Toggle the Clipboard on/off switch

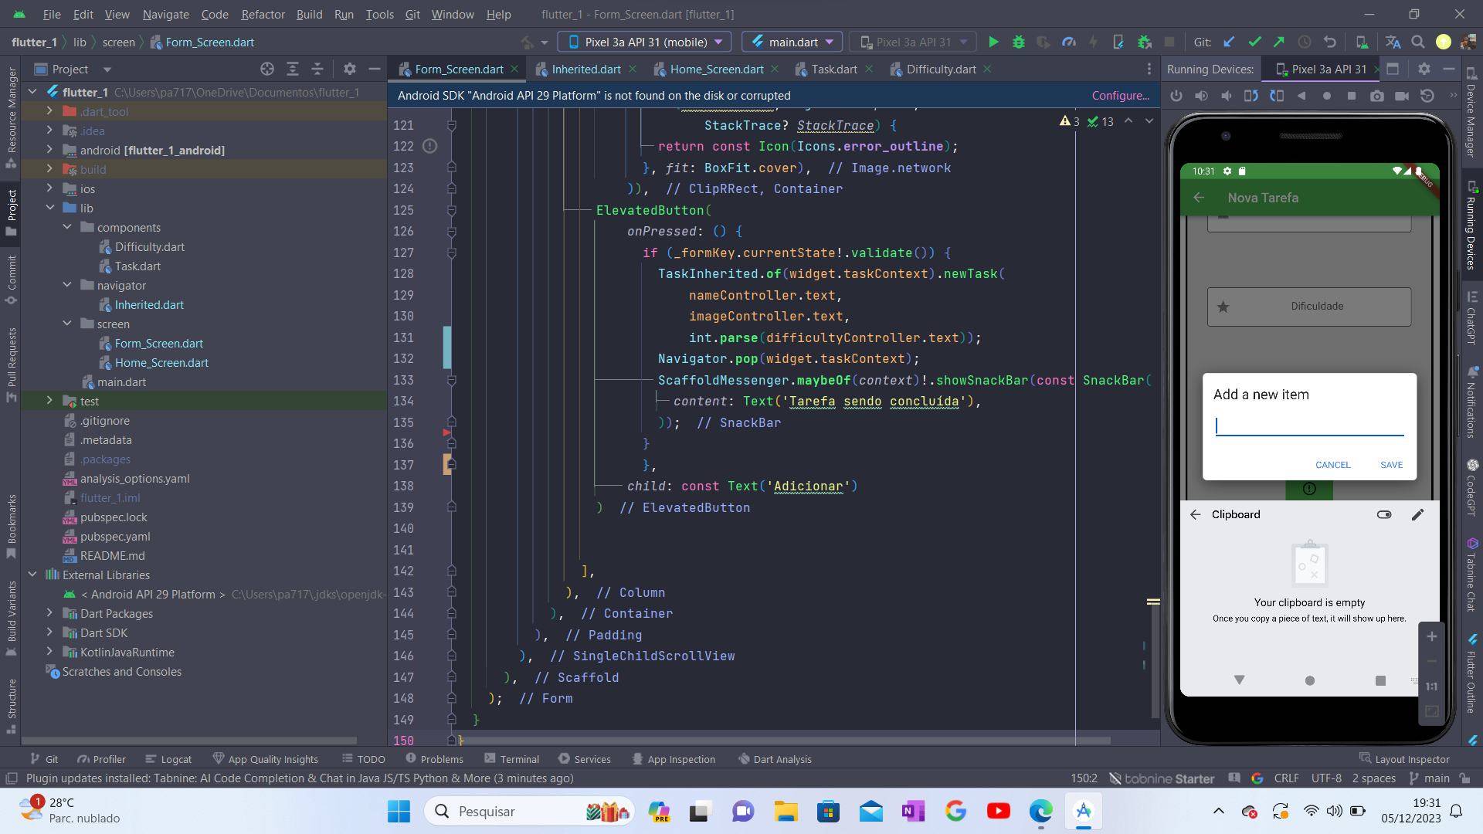1384,514
